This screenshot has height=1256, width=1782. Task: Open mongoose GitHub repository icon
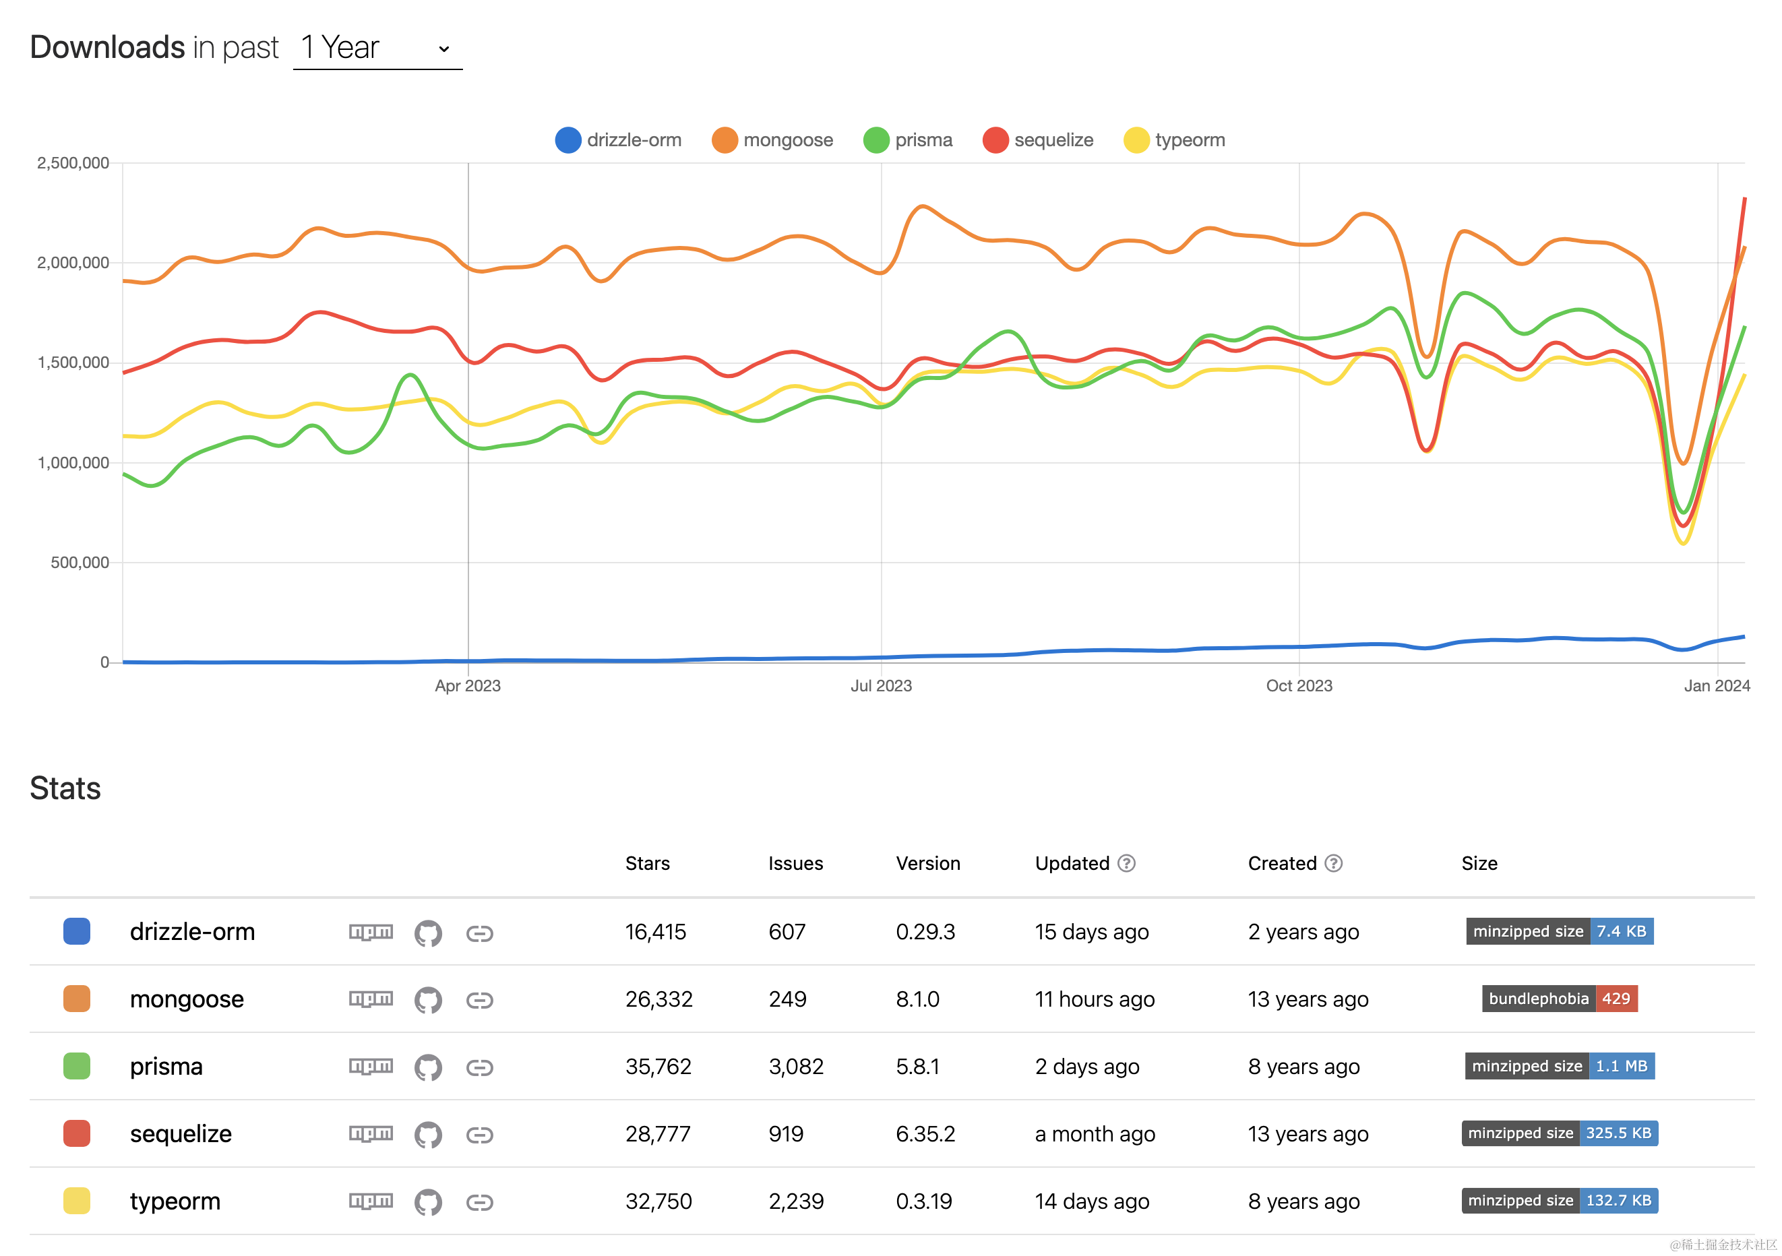pyautogui.click(x=428, y=999)
